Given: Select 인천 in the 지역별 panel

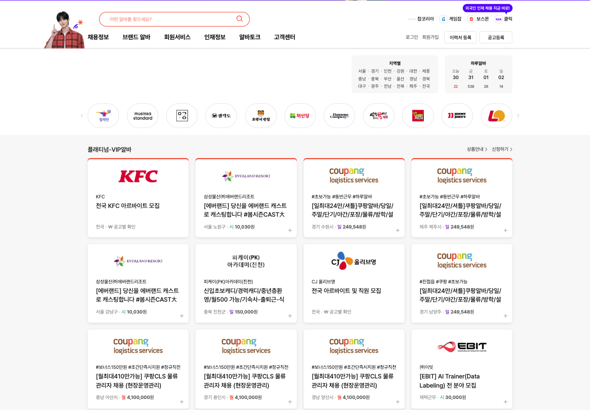Looking at the screenshot, I should (x=388, y=71).
